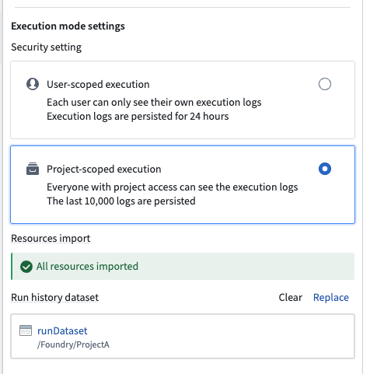Click 'Everyone with project access' description line
The width and height of the screenshot is (370, 374).
173,187
